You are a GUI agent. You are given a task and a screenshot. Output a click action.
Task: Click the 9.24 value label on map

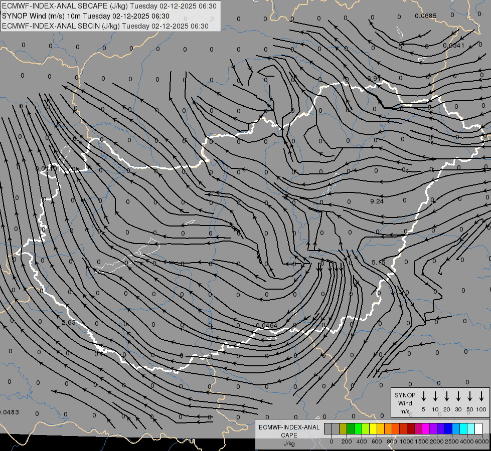click(377, 201)
